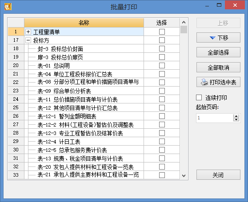The width and height of the screenshot is (248, 202).
Task: Maximize the 批量打印 window
Action: point(219,5)
